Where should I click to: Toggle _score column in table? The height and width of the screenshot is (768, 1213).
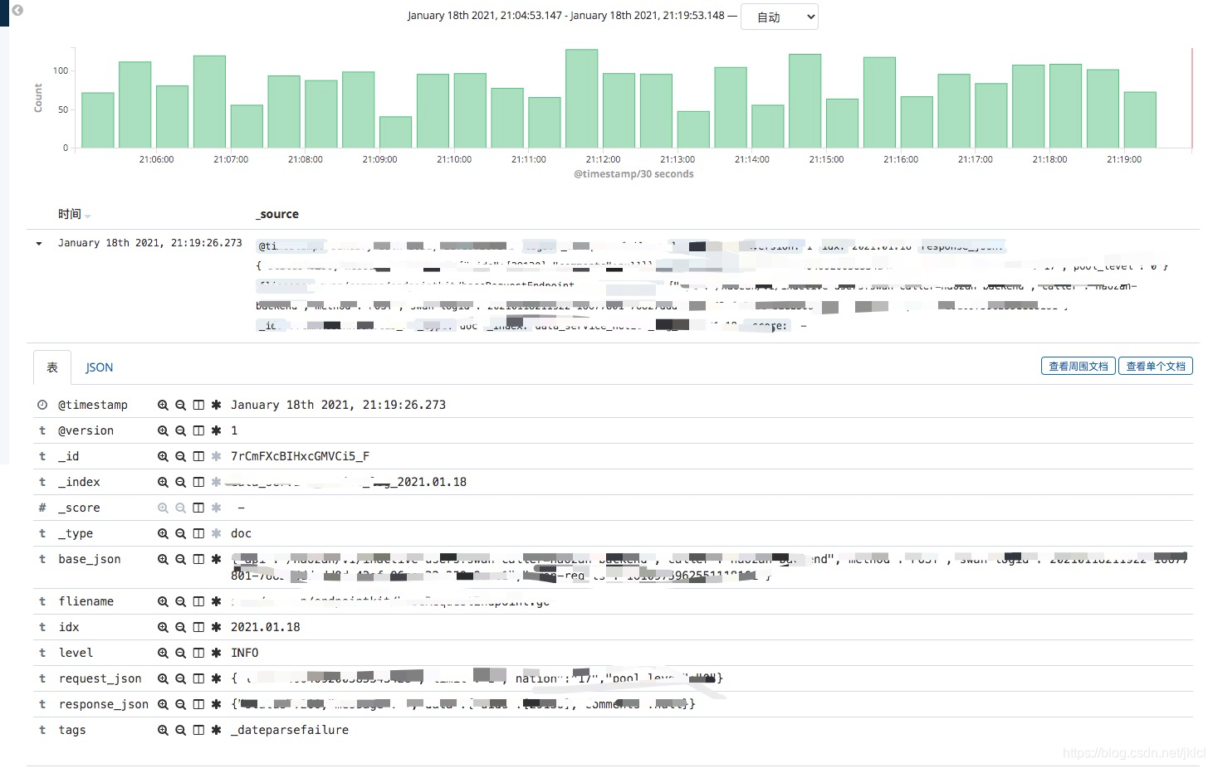point(198,508)
